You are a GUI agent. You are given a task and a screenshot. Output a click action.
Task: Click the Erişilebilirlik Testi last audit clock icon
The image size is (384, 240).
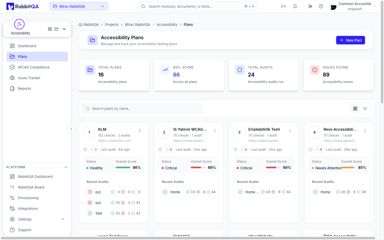click(235, 150)
